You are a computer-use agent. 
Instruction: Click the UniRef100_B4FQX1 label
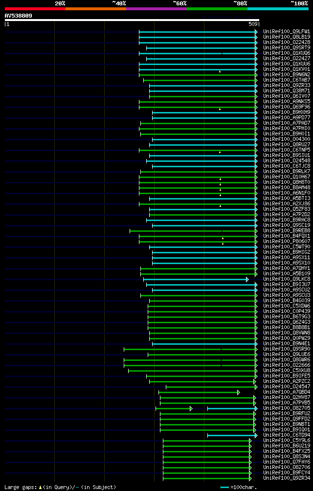click(x=287, y=236)
